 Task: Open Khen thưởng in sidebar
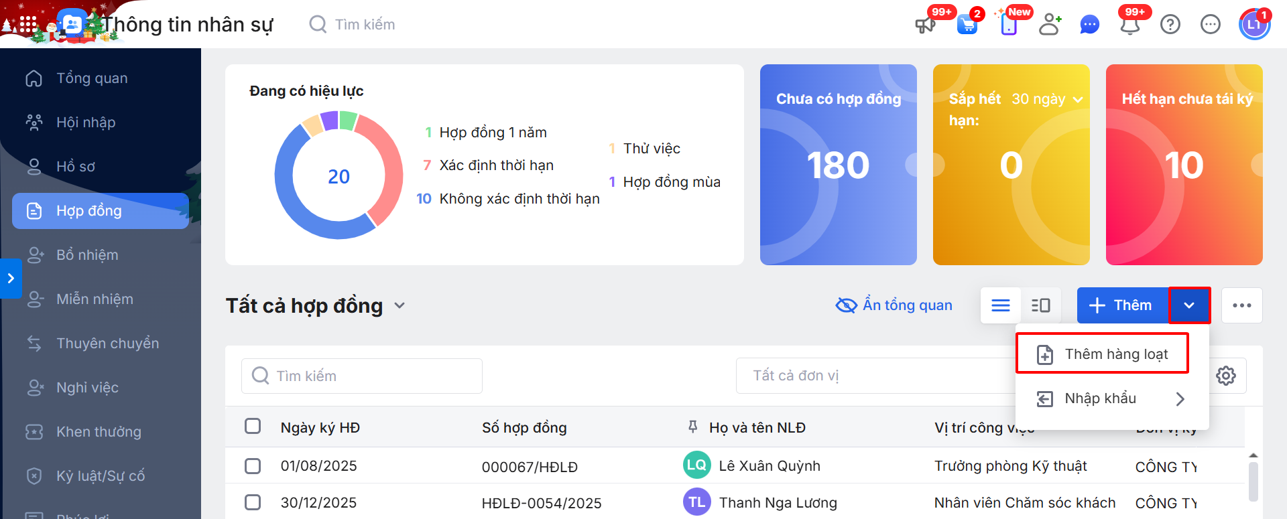(x=101, y=432)
